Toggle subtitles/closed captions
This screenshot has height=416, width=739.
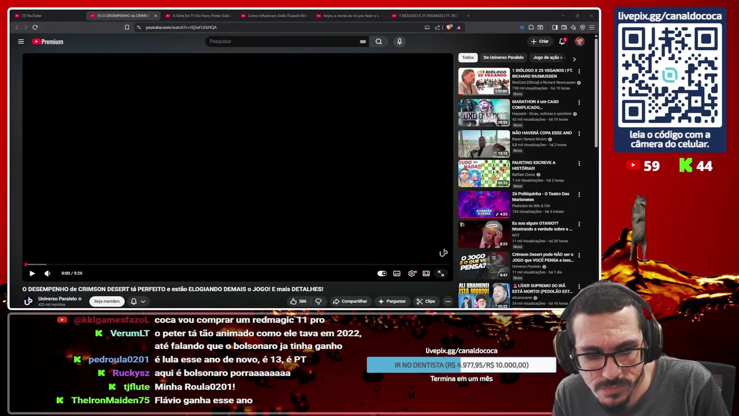[397, 273]
